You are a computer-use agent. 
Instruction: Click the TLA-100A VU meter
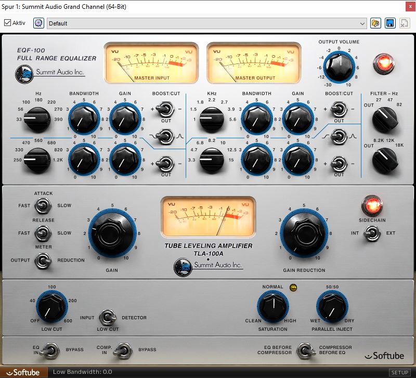[209, 217]
